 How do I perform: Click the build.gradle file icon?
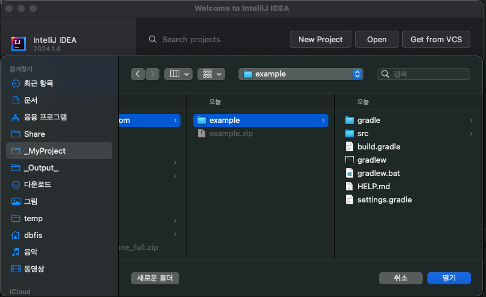pyautogui.click(x=350, y=146)
